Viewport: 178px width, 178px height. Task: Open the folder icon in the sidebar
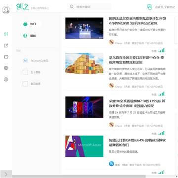(6, 57)
